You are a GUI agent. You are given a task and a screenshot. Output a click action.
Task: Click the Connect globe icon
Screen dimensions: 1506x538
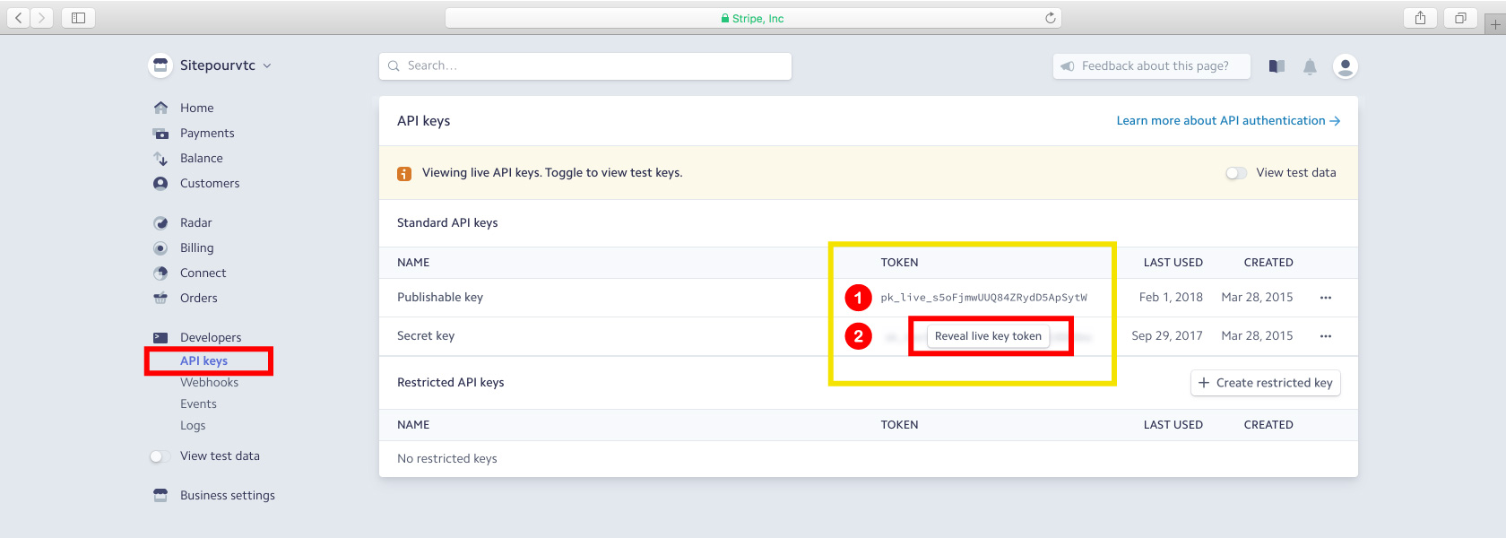click(x=160, y=273)
